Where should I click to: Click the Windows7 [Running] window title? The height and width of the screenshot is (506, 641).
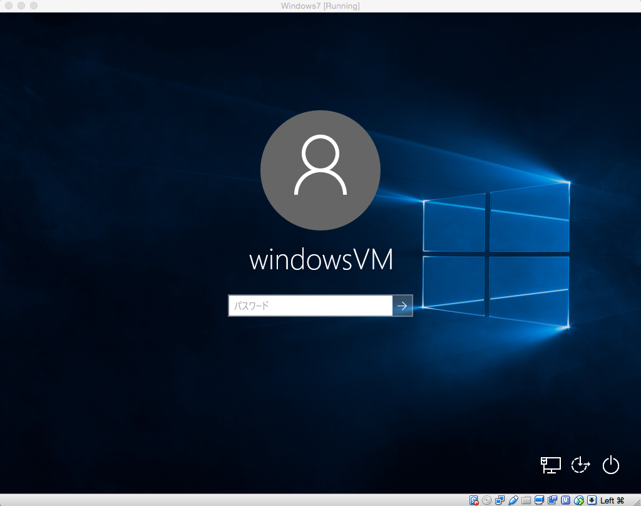[320, 6]
